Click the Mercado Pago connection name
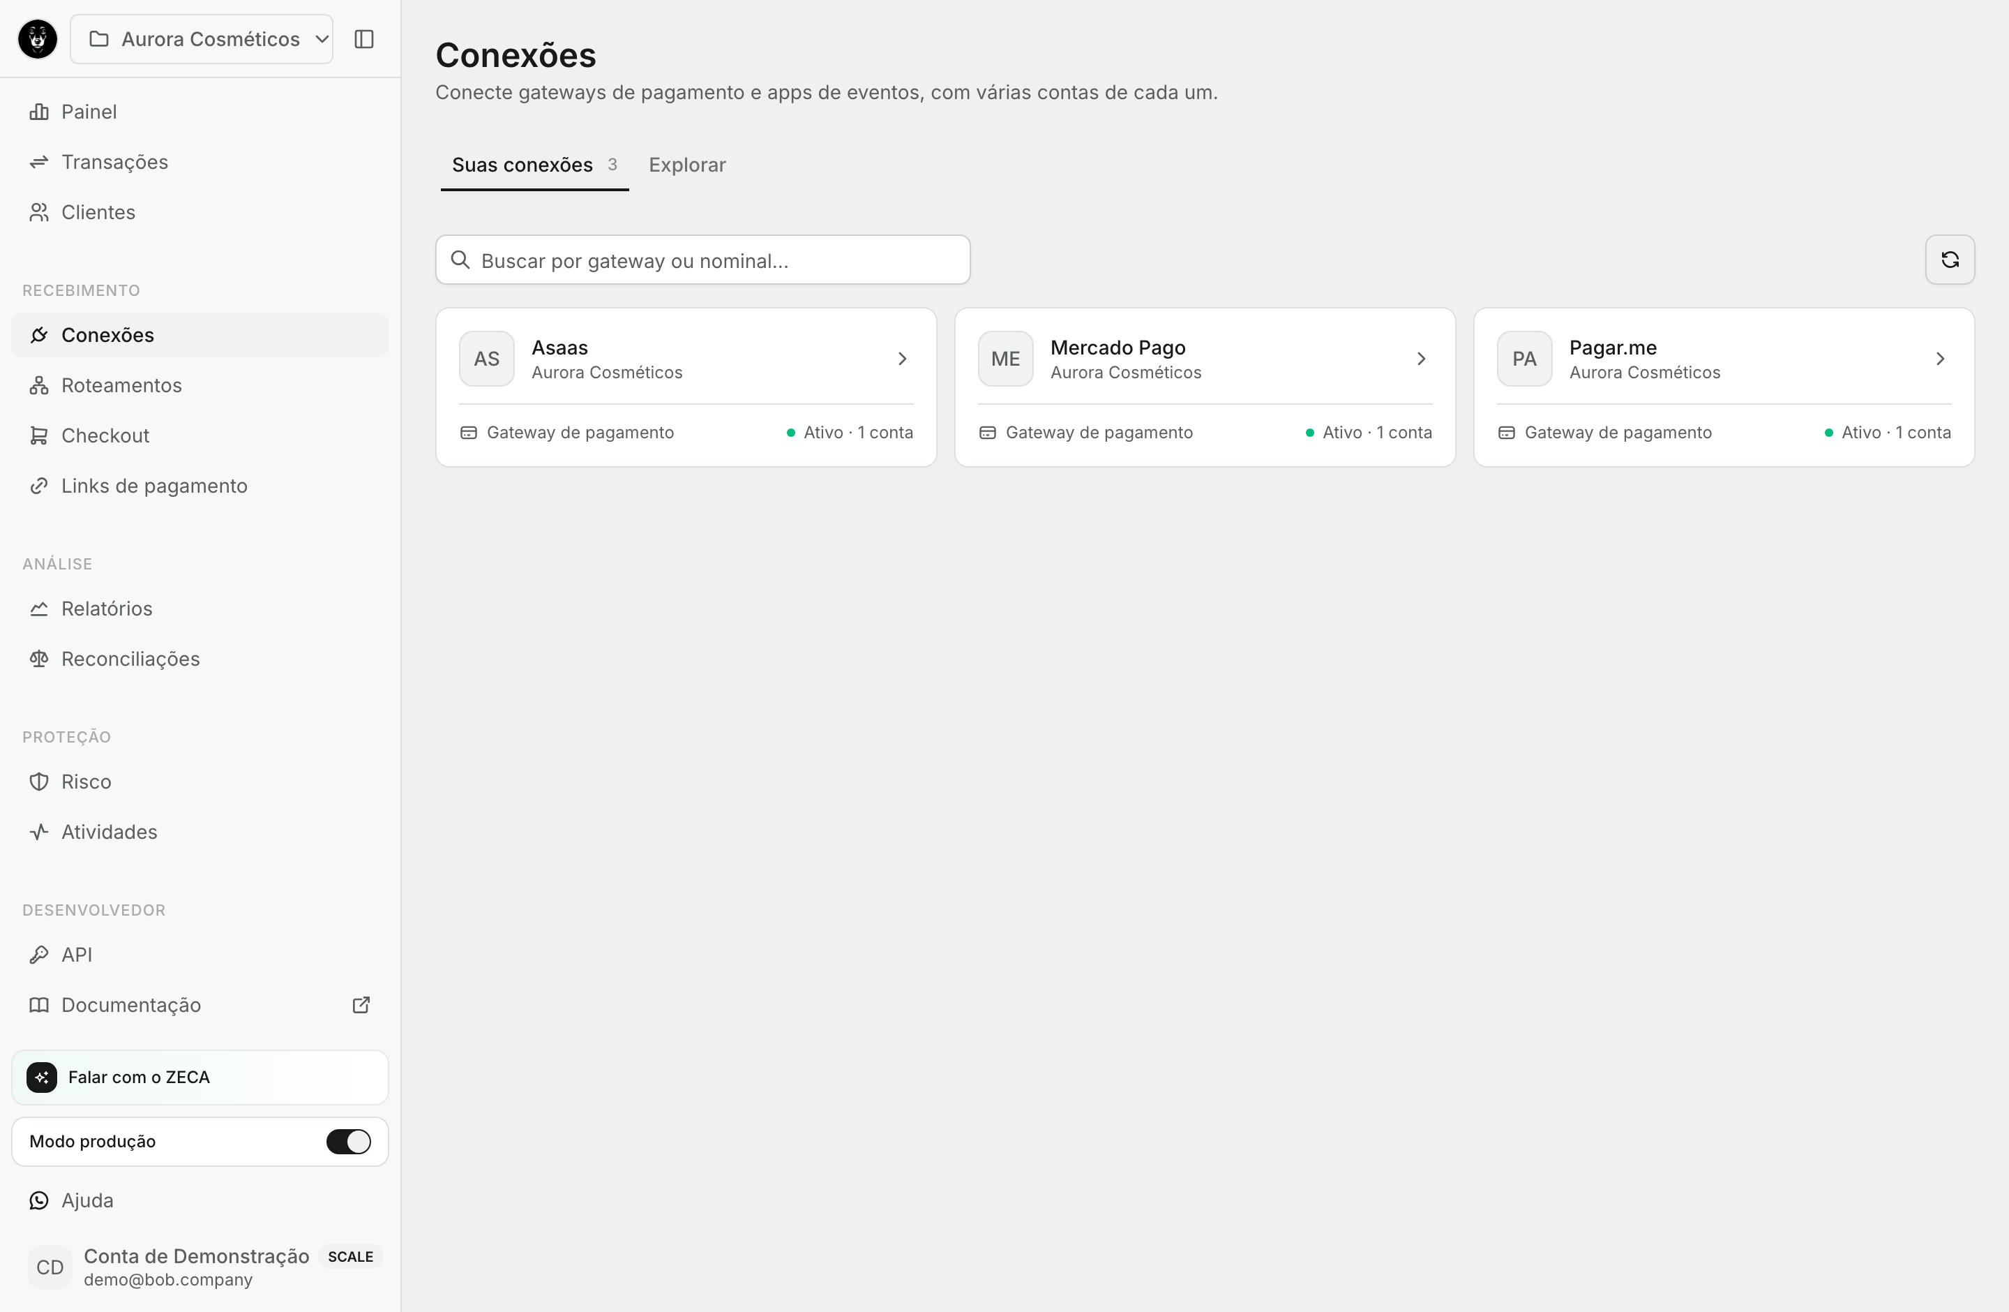2009x1312 pixels. [x=1118, y=348]
